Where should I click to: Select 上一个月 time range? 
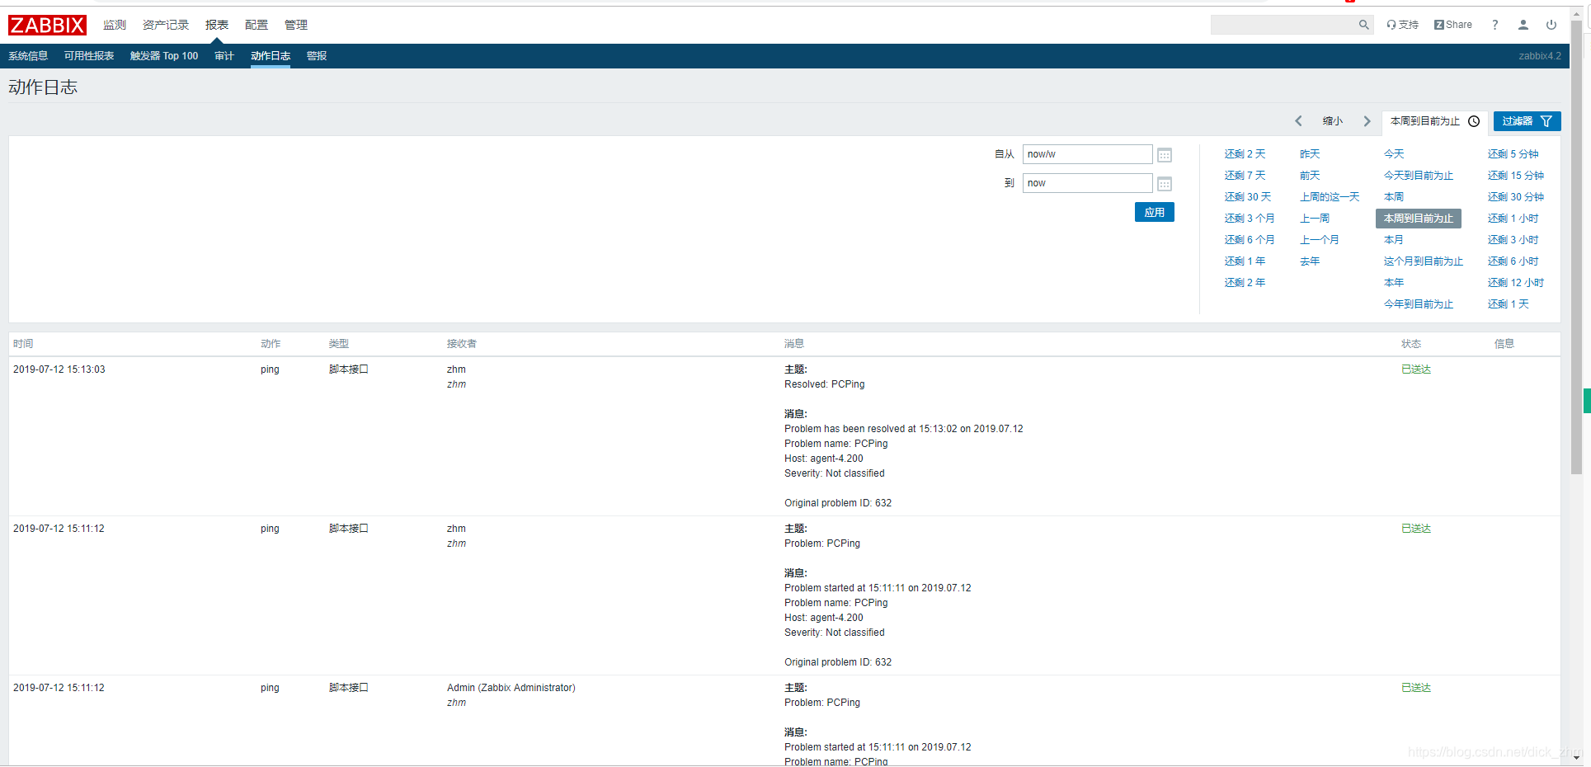pos(1320,240)
